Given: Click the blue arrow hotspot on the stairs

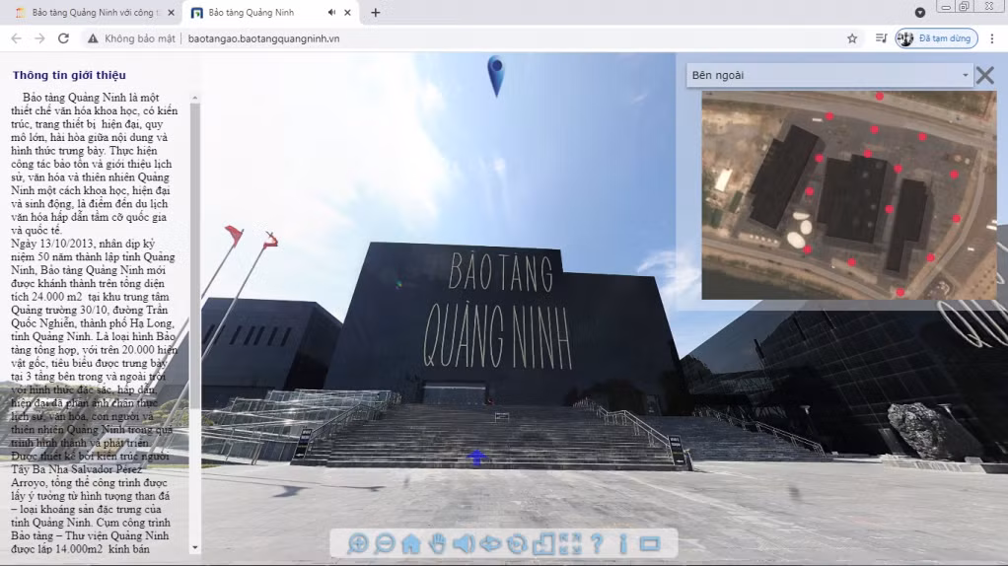Looking at the screenshot, I should point(476,457).
